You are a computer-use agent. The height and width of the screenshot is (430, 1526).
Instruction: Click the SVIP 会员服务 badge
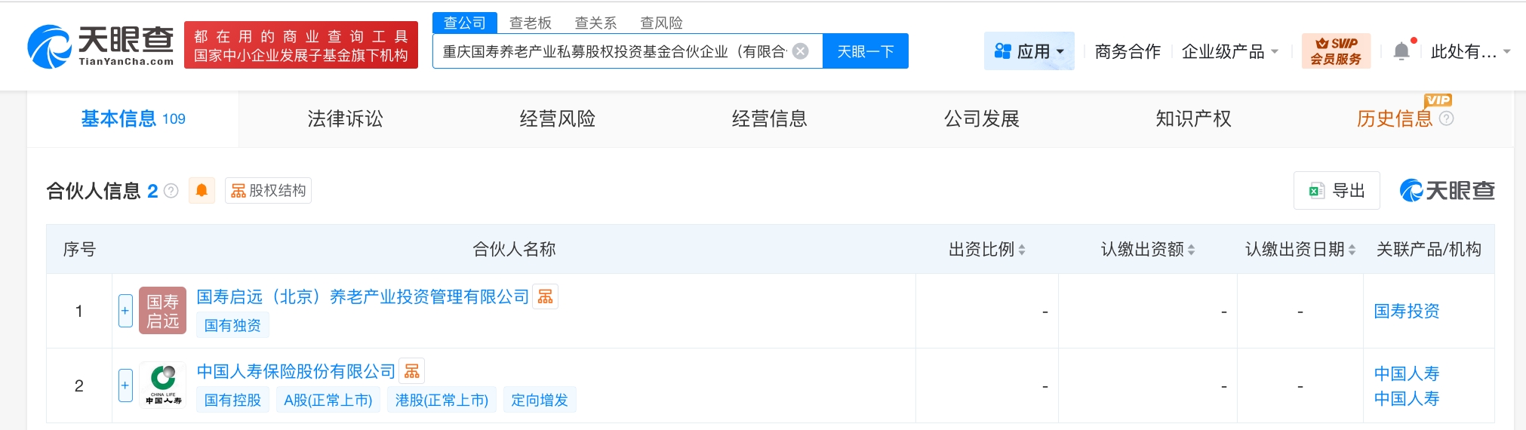point(1336,51)
